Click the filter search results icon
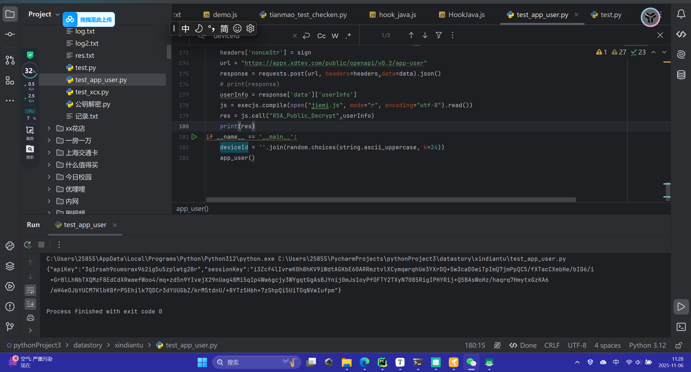This screenshot has height=372, width=691. tap(439, 35)
